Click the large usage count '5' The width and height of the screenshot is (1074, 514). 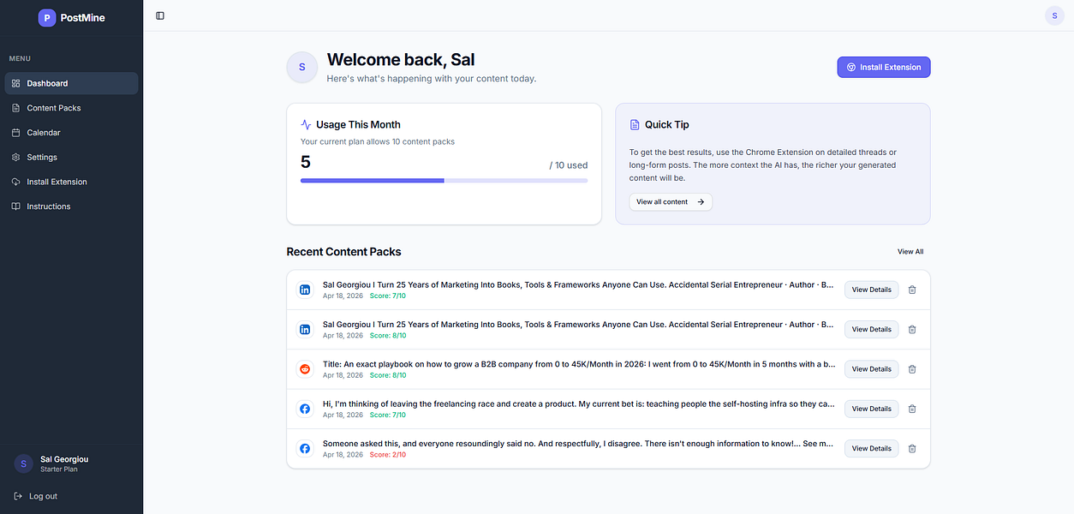(x=306, y=162)
